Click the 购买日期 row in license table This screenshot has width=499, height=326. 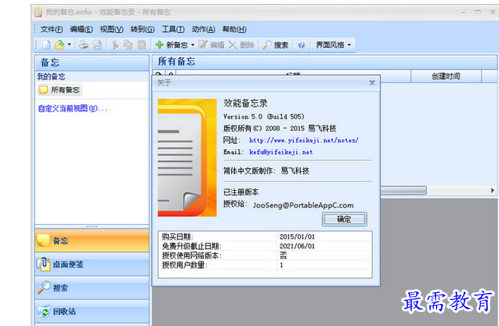click(x=265, y=236)
